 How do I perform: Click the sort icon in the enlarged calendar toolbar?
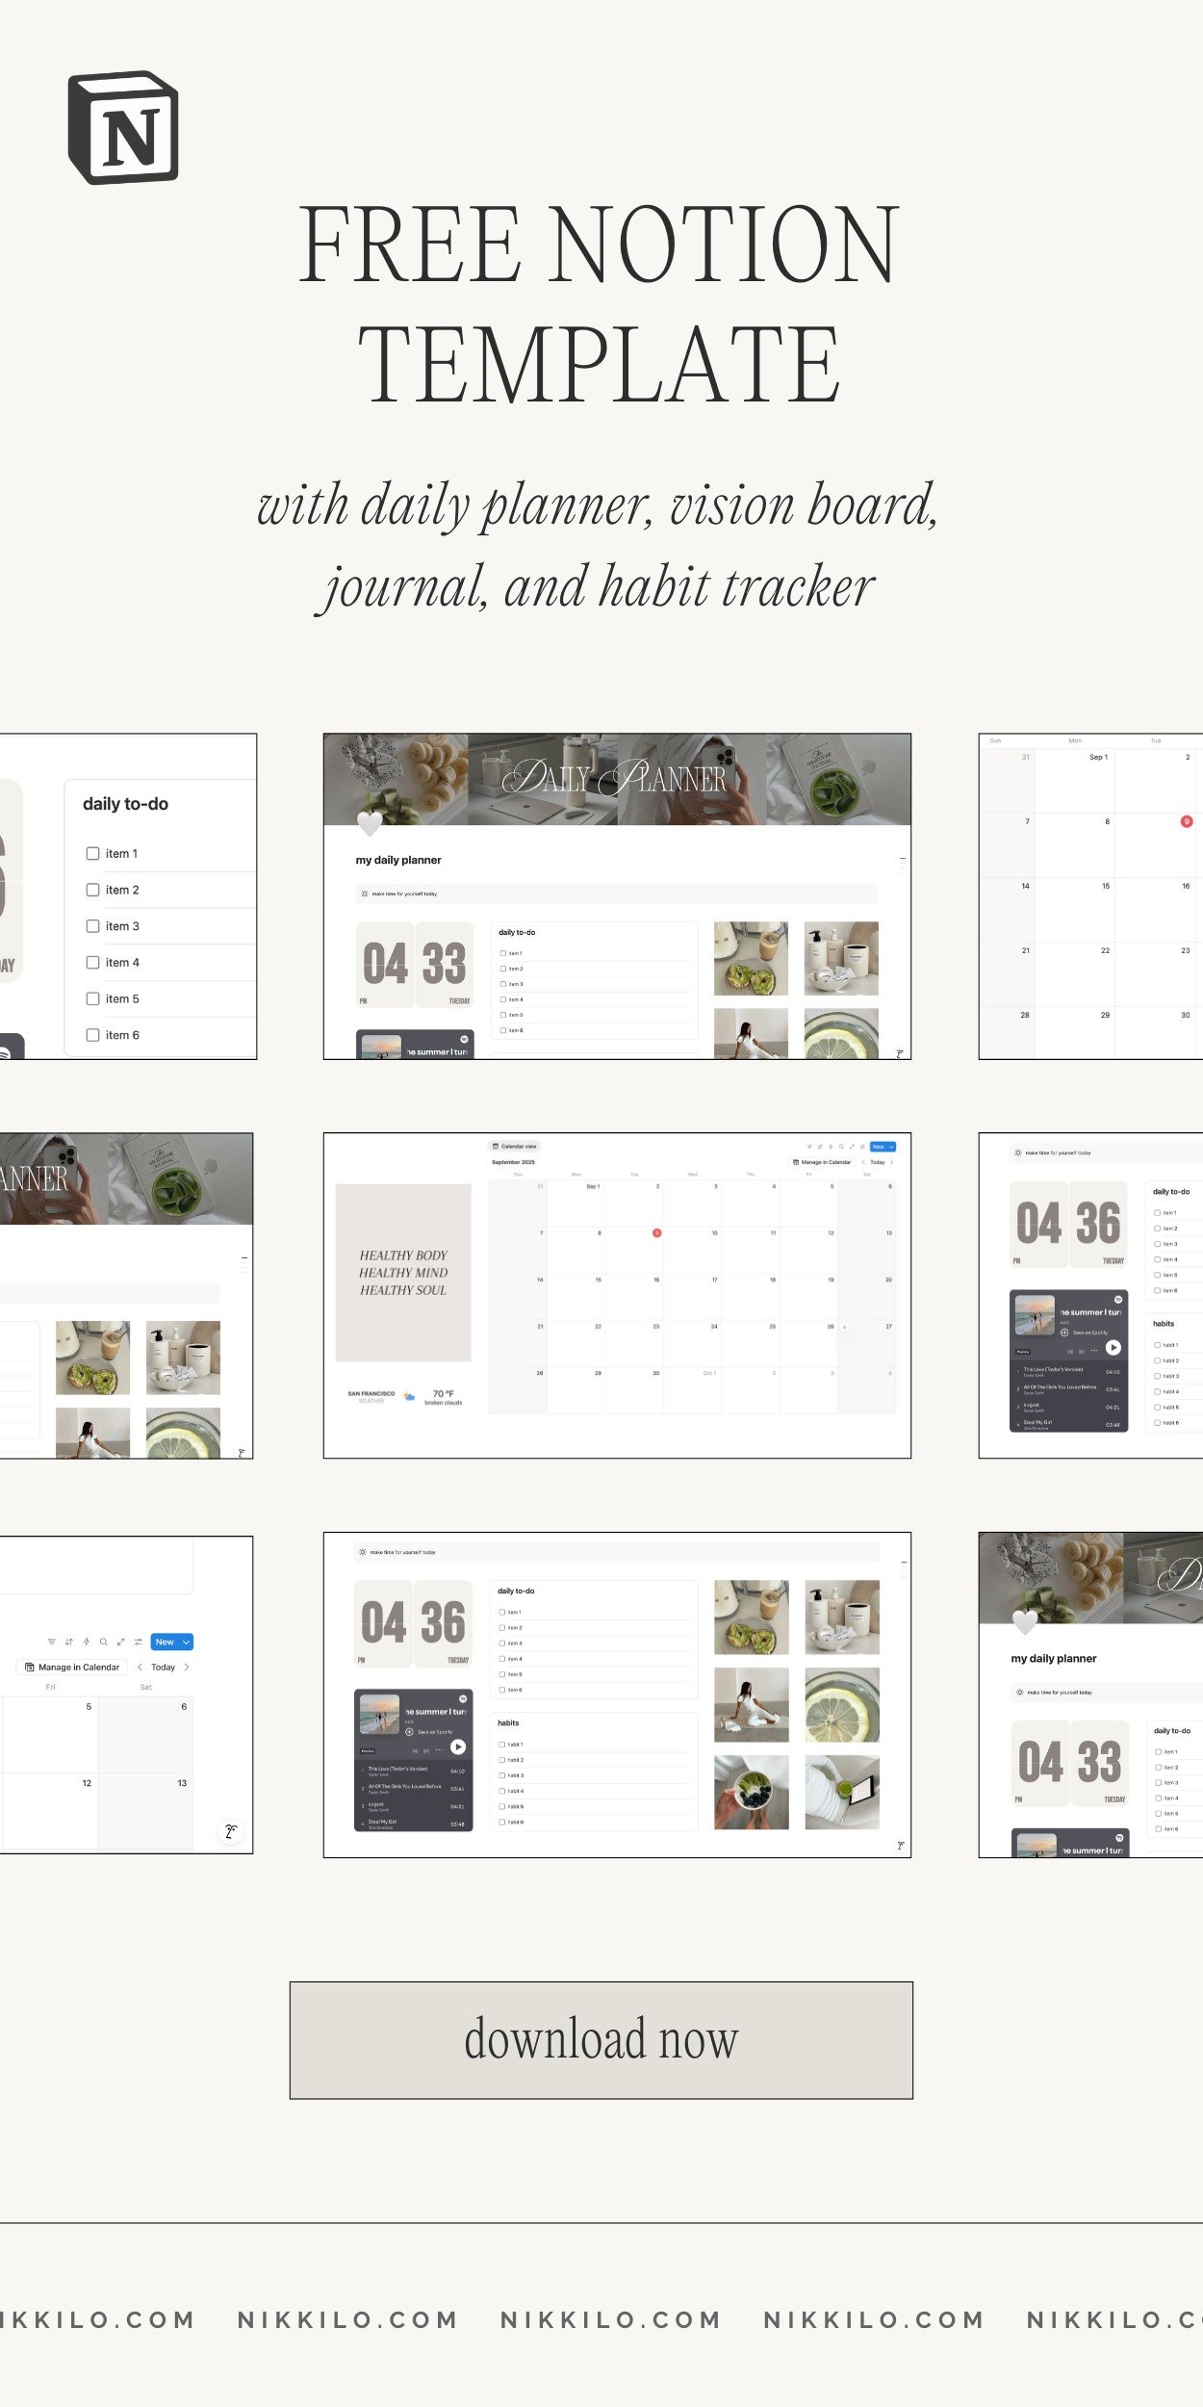(x=69, y=1642)
